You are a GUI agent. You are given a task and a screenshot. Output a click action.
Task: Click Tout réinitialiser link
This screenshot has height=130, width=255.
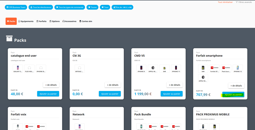[225, 2]
